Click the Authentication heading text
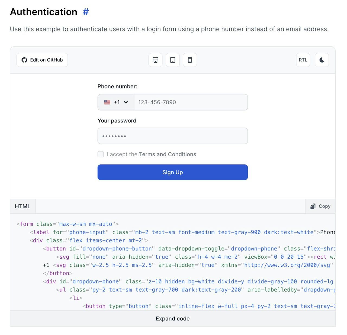347x335 pixels. [44, 12]
